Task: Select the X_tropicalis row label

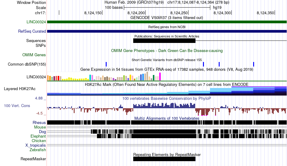Action: [36, 145]
